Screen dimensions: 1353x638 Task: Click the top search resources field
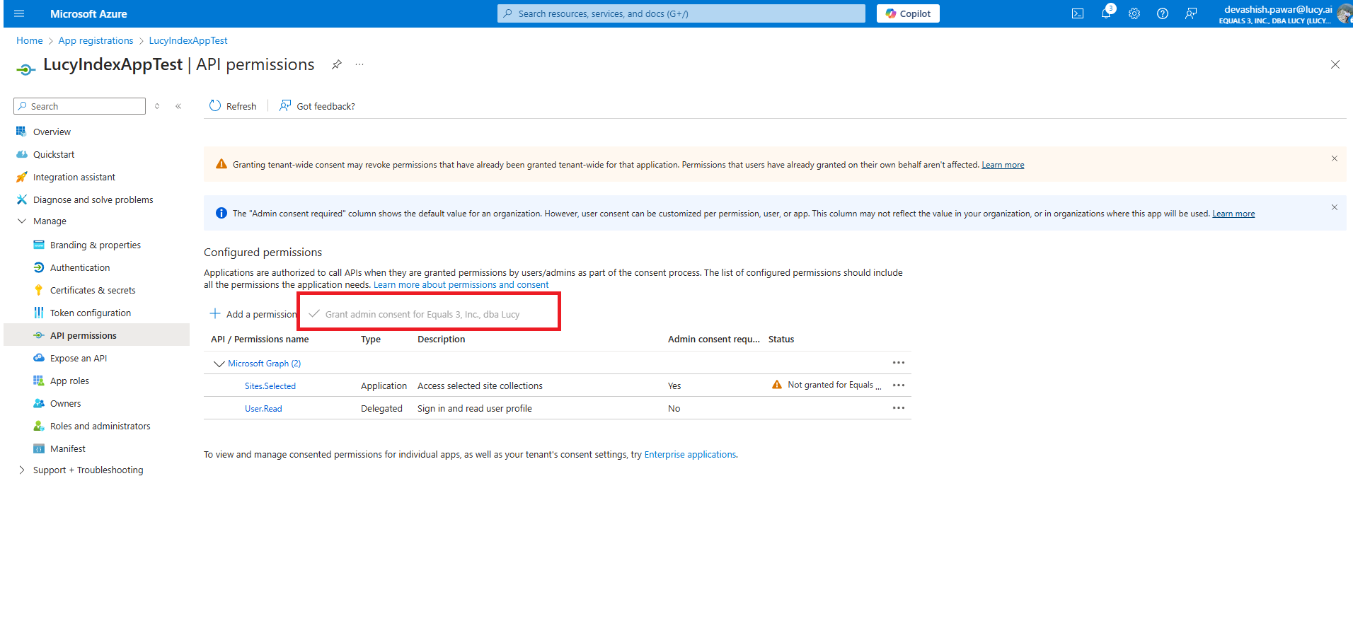click(681, 13)
